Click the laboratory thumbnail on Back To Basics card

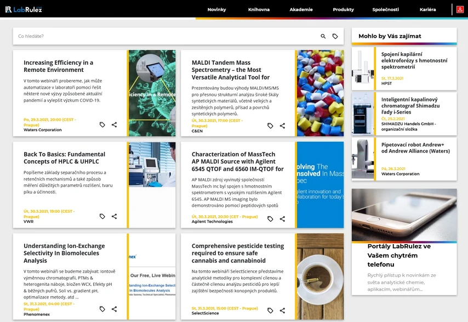coord(152,165)
